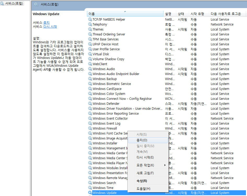Click the 수동 start type of Virtual Disk
Image resolution: width=247 pixels, height=196 pixels.
click(x=193, y=54)
